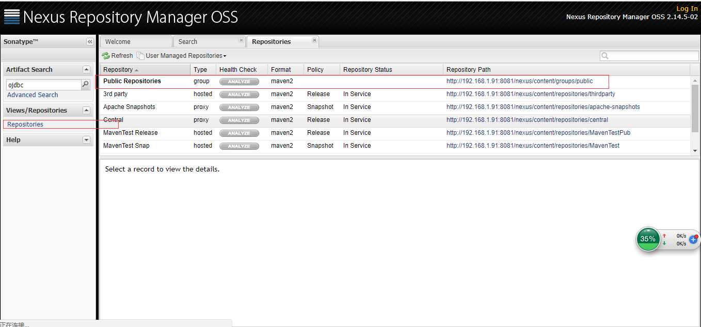
Task: Click the blue plus widget icon
Action: point(694,240)
